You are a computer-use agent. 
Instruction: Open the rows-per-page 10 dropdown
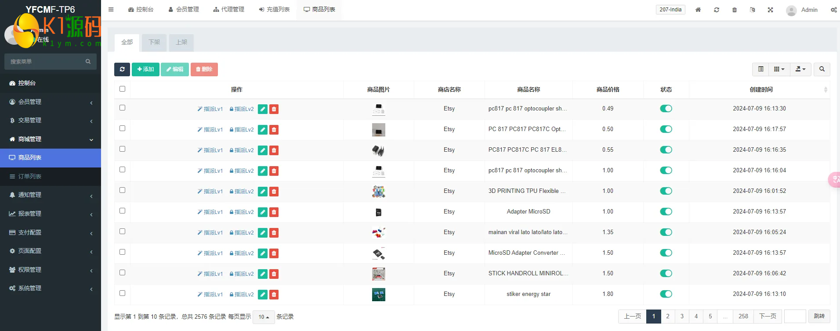pyautogui.click(x=264, y=317)
